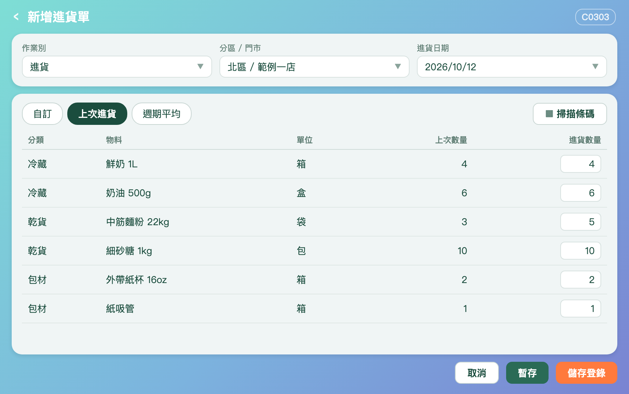Click the unit 袋 in the 中筋麵粉 row
Viewport: 629px width, 394px height.
[301, 222]
